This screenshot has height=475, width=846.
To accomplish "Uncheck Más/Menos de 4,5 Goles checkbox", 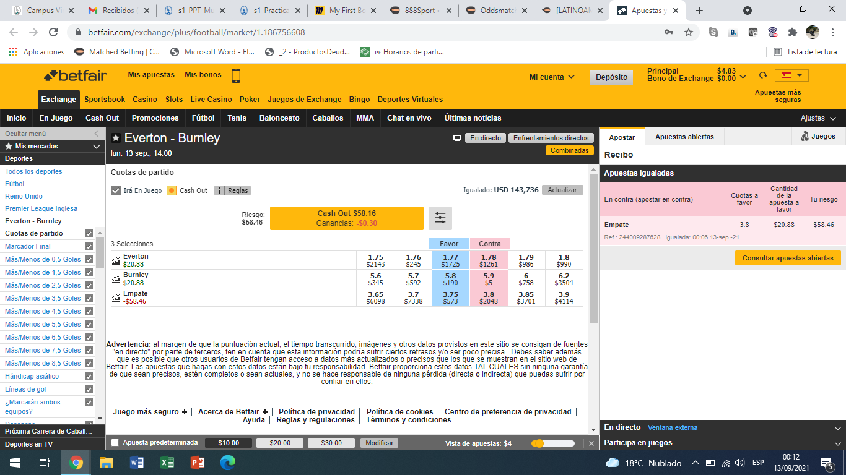I will pyautogui.click(x=89, y=311).
